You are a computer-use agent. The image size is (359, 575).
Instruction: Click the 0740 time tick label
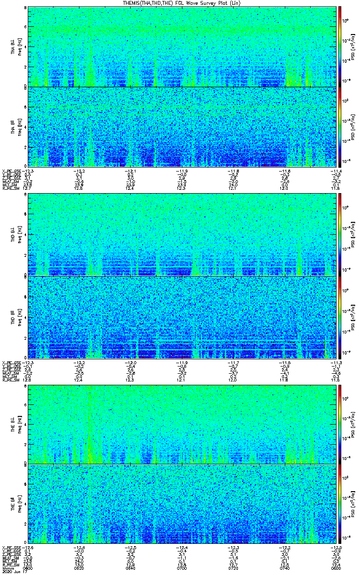[284, 568]
